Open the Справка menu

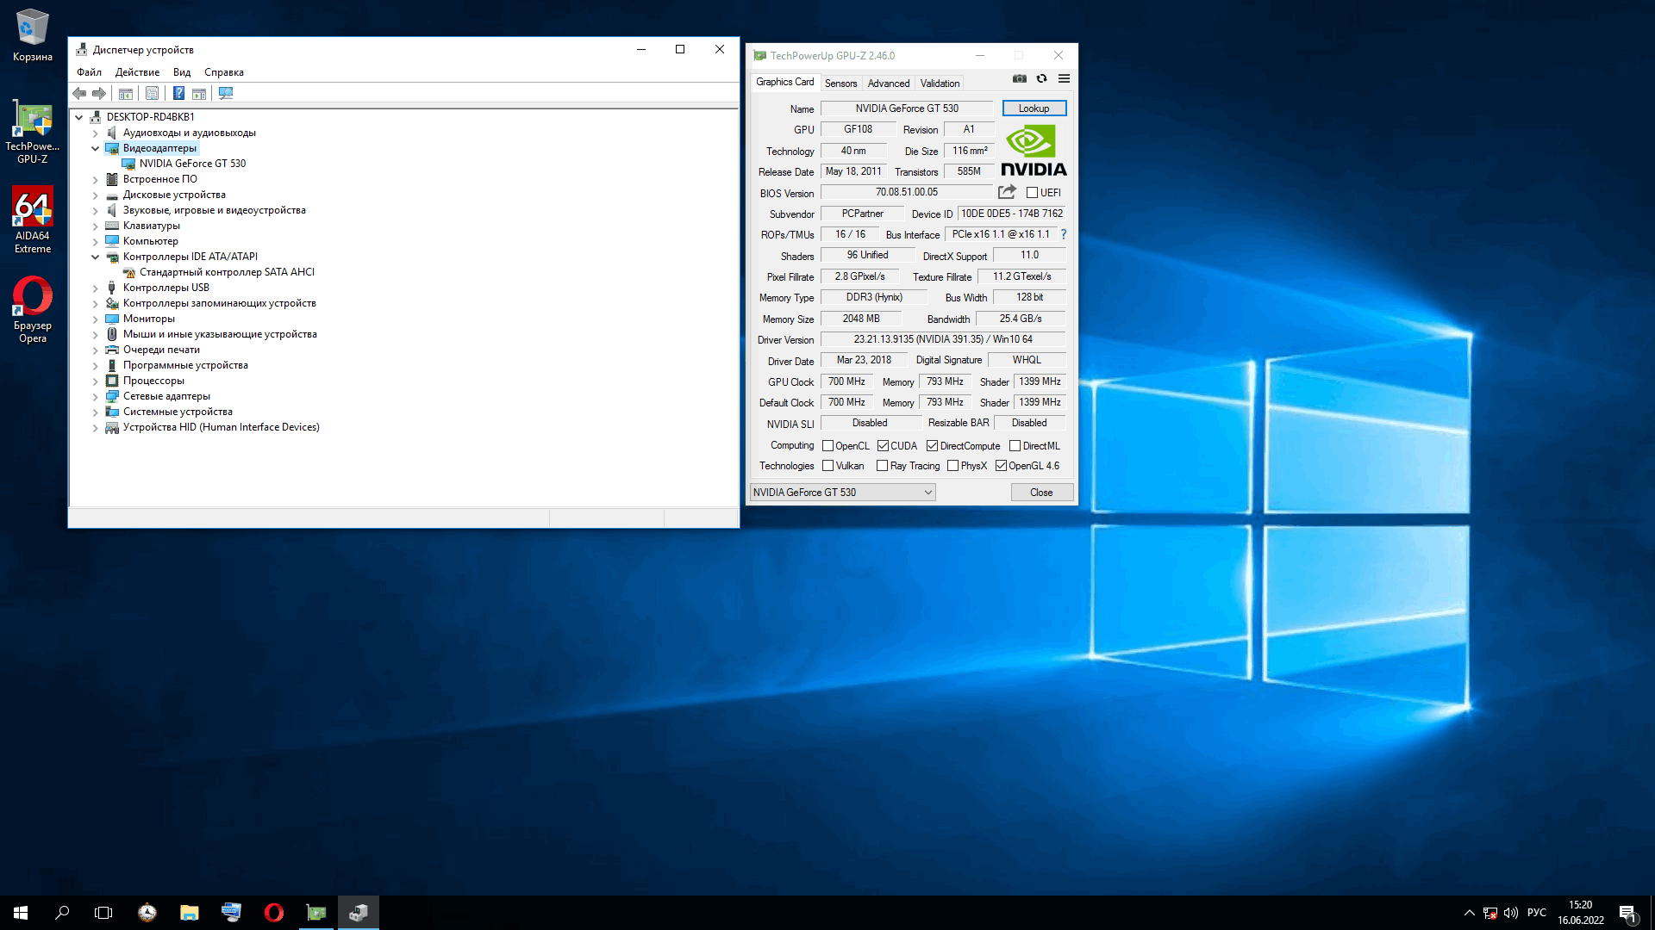click(224, 72)
